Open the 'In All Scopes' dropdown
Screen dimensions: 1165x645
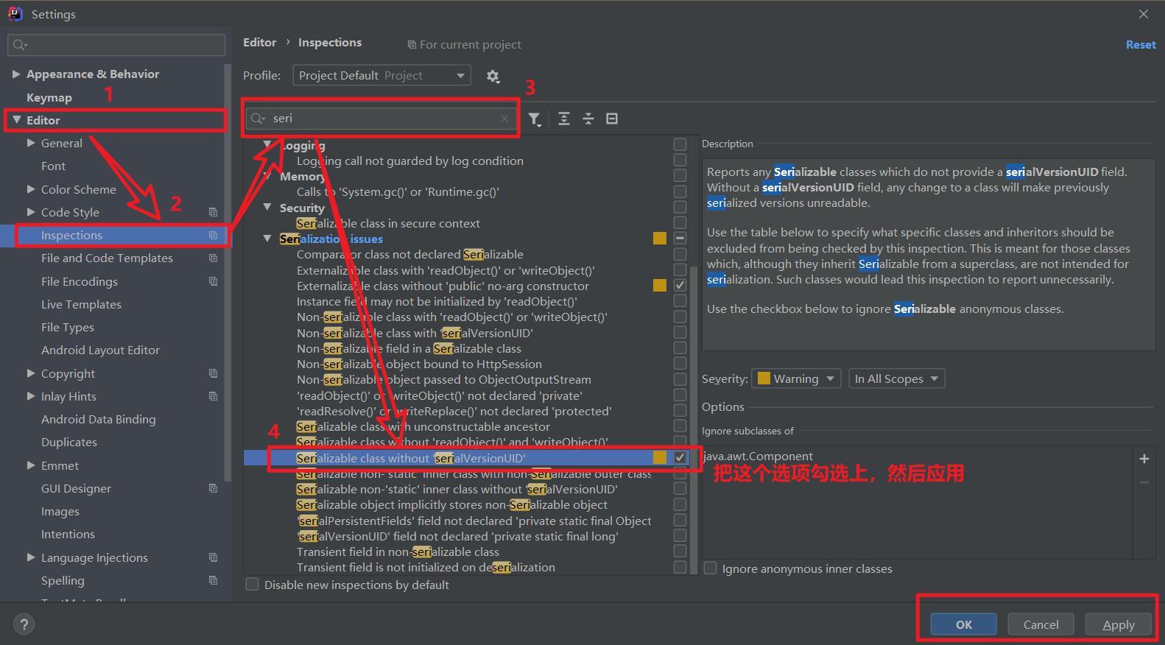[x=896, y=378]
